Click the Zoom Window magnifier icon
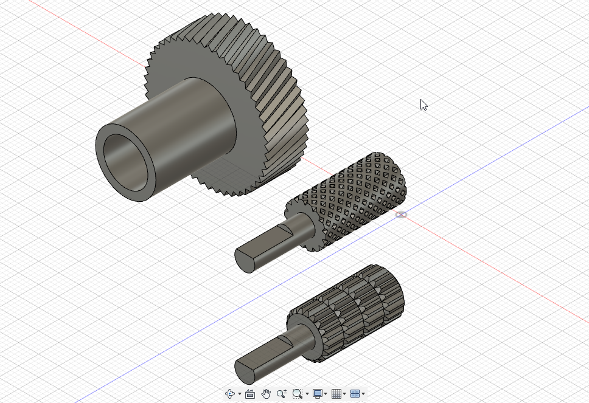The width and height of the screenshot is (589, 403). tap(297, 394)
